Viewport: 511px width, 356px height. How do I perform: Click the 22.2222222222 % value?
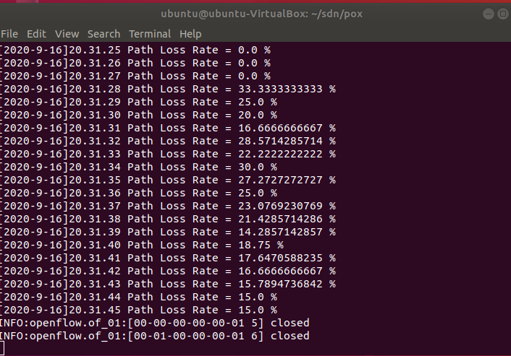point(287,154)
